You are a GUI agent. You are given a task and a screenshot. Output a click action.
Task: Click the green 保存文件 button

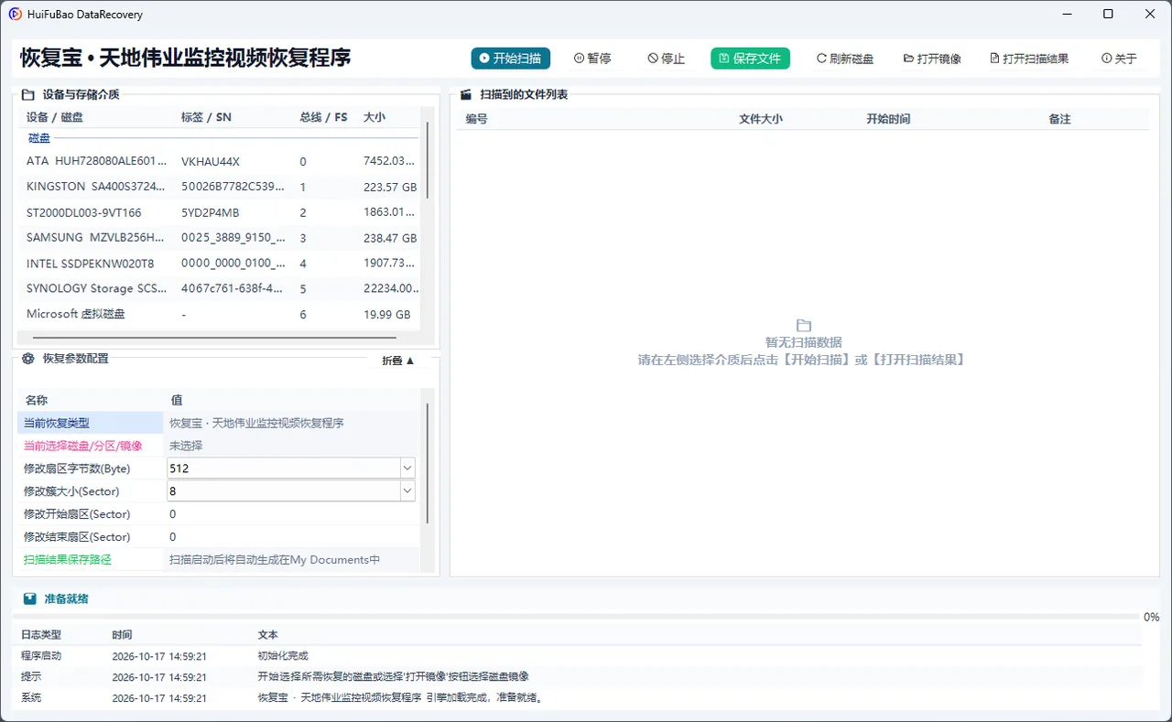tap(750, 59)
